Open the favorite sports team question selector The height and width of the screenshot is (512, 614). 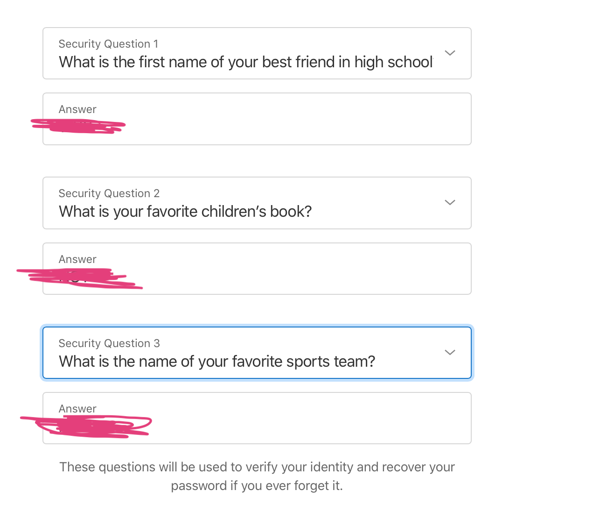pos(257,353)
